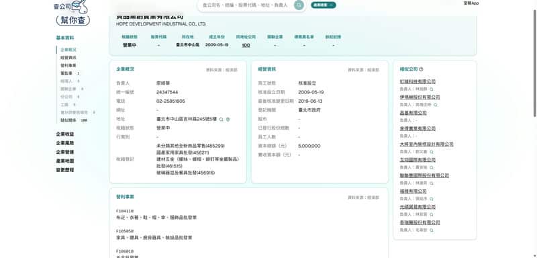Click the 經營資訊 card heading
The width and height of the screenshot is (537, 258).
[x=266, y=69]
